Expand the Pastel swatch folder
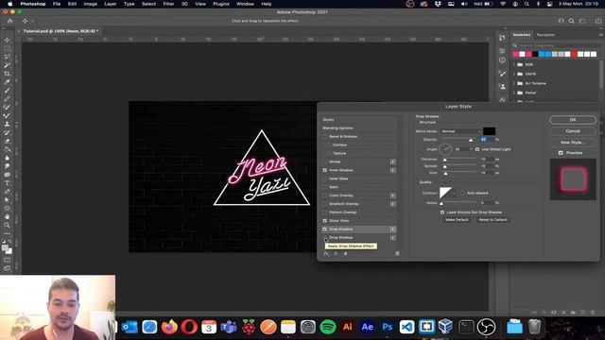Image resolution: width=605 pixels, height=340 pixels. point(514,93)
